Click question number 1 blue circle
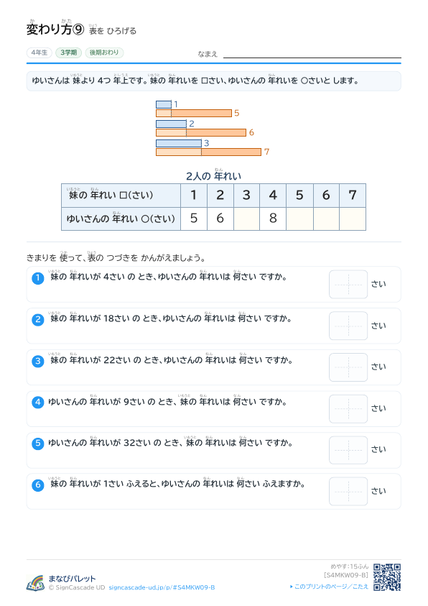This screenshot has height=606, width=428. pyautogui.click(x=38, y=278)
